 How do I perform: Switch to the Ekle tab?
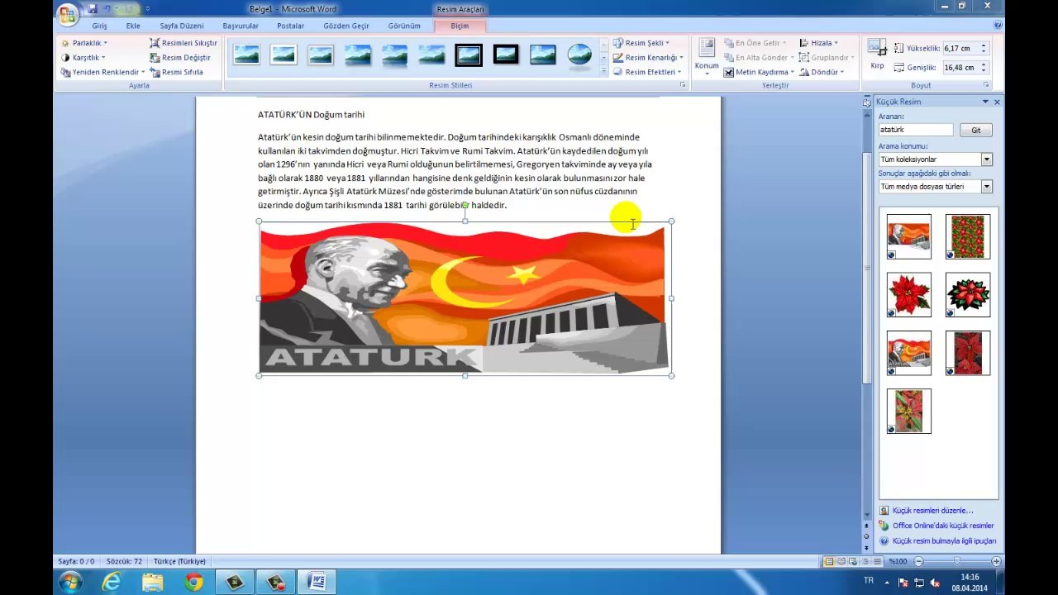[x=133, y=26]
